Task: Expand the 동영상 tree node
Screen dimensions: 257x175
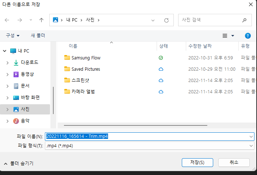Action: [x=7, y=74]
